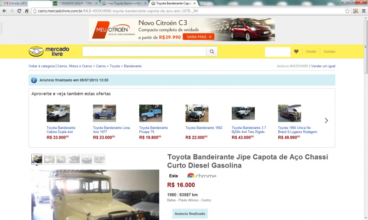Switch to the Jeep Toyota Bandeirante tab
This screenshot has height=220, width=368.
click(123, 3)
